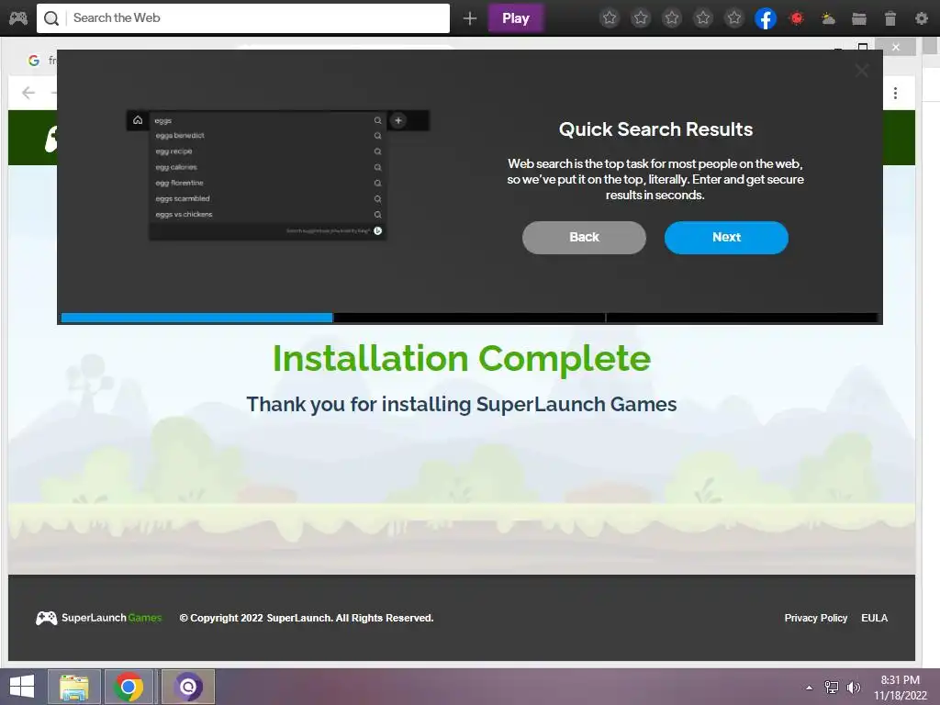Screen dimensions: 940x705
Task: Click the blue tutorial progress segment
Action: click(x=196, y=318)
